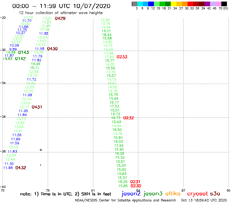Select the time marker 0431
Screen dimensions: 231x203
[37, 107]
